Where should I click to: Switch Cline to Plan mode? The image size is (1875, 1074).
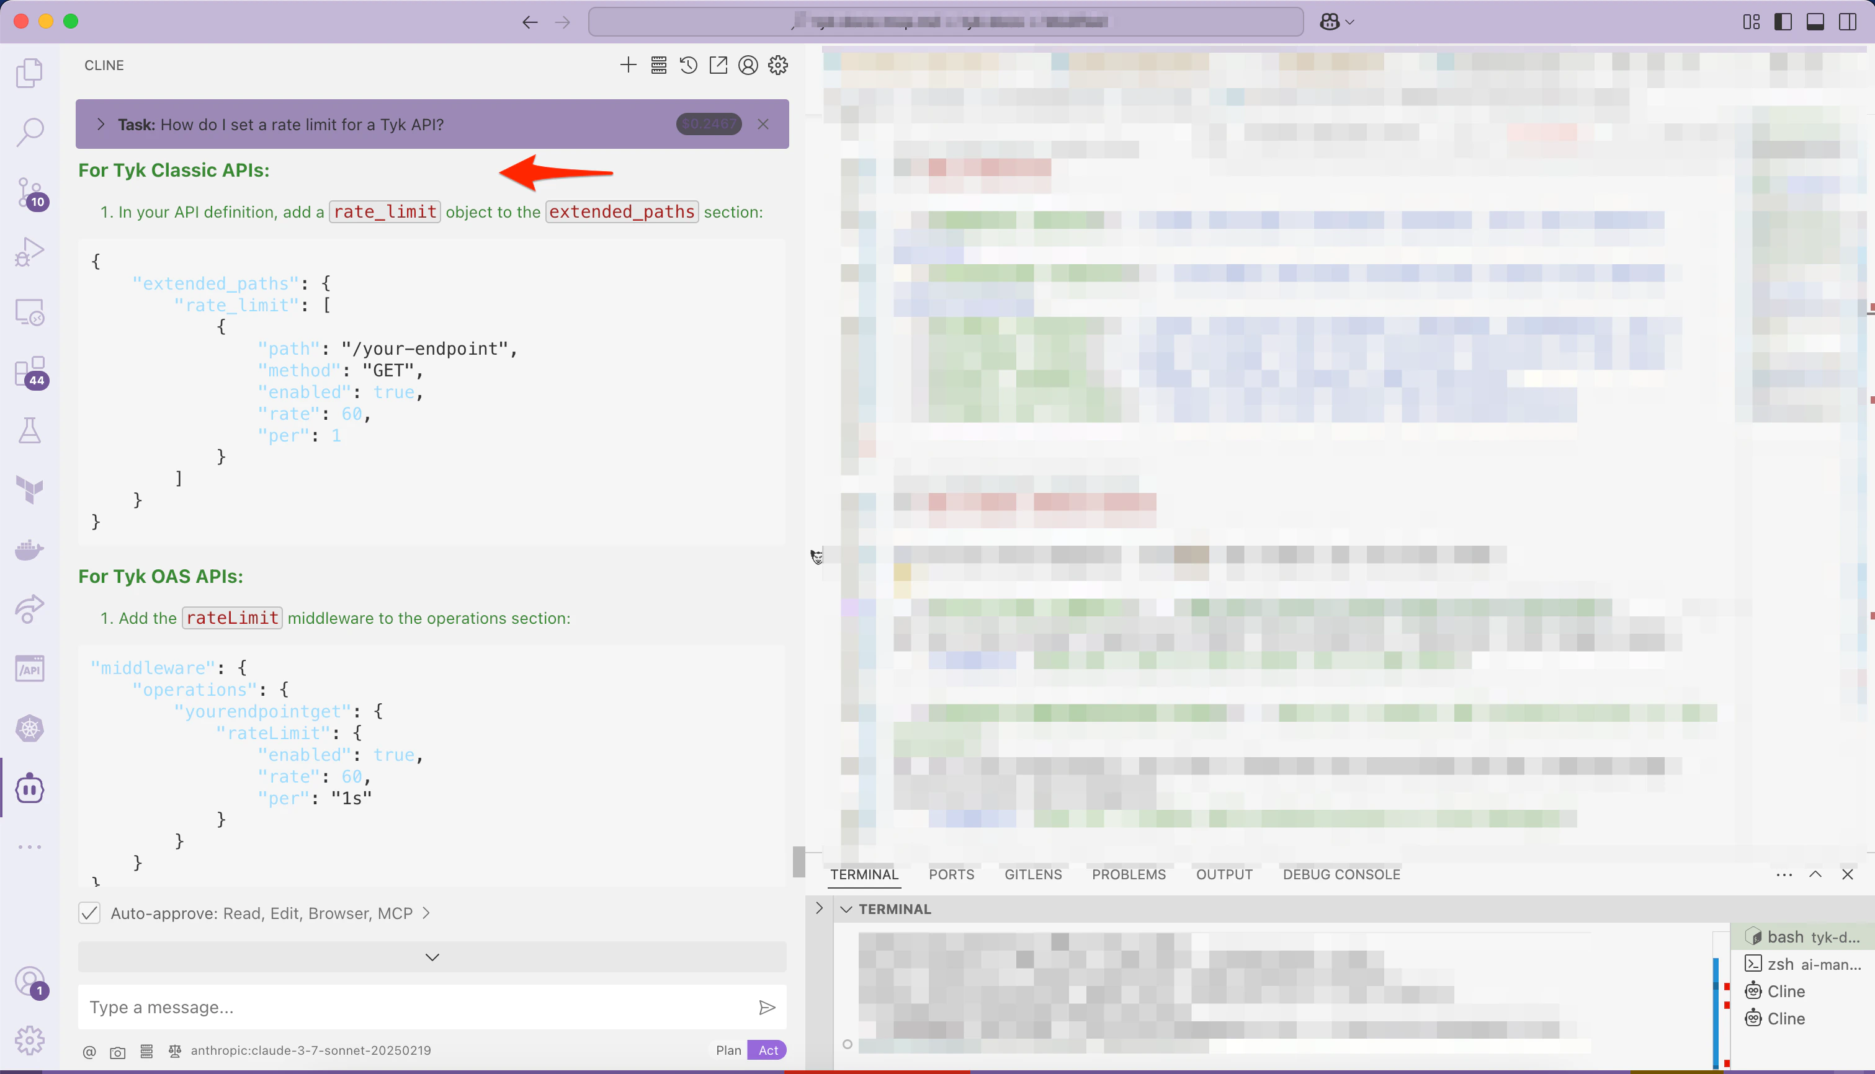tap(728, 1050)
